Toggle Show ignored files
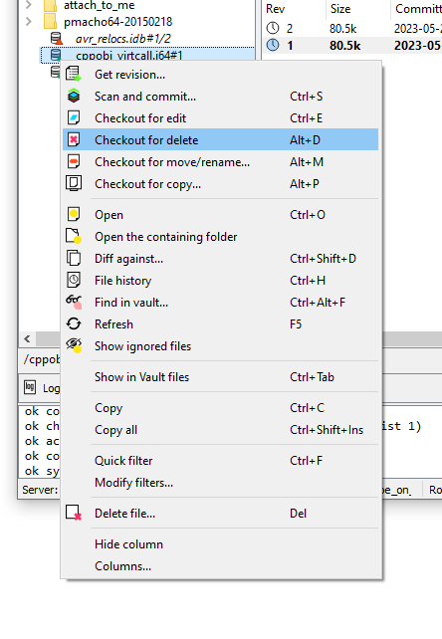This screenshot has height=639, width=442. (221, 346)
